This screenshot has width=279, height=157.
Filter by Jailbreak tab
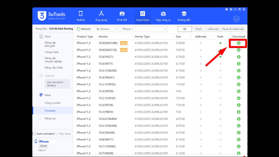(x=213, y=29)
